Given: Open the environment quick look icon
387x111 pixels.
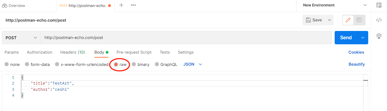Looking at the screenshot, I should coord(379,5).
